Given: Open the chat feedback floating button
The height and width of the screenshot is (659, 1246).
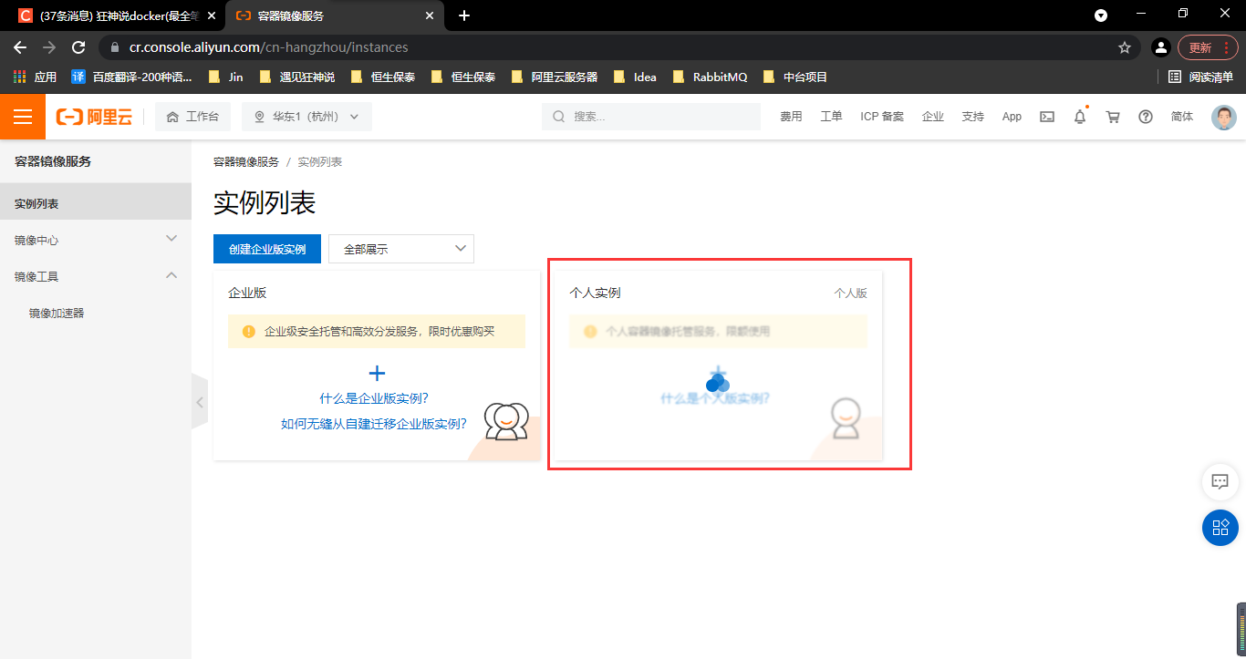Looking at the screenshot, I should click(x=1220, y=480).
